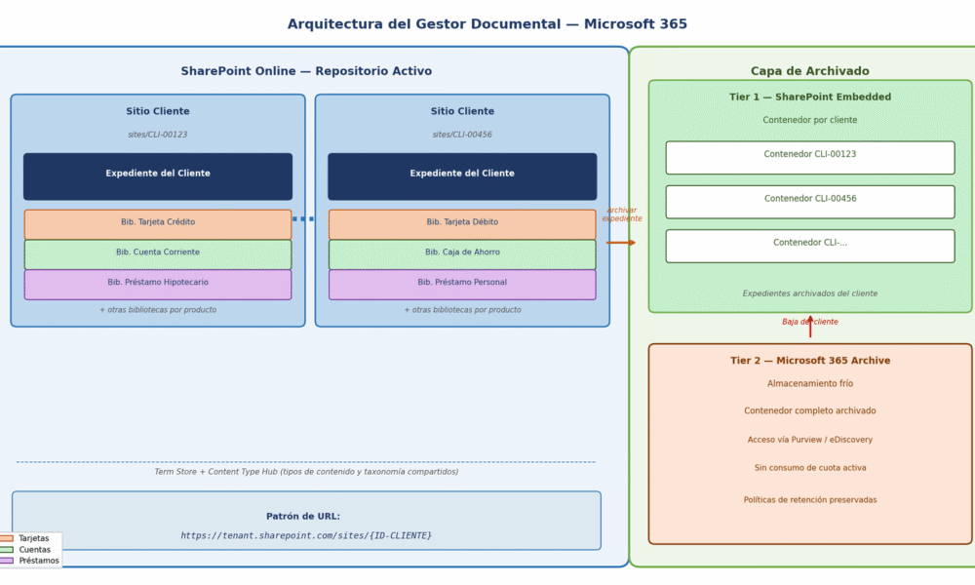
Task: Click the "Term Store + Content Type Hub" note
Action: tap(306, 472)
